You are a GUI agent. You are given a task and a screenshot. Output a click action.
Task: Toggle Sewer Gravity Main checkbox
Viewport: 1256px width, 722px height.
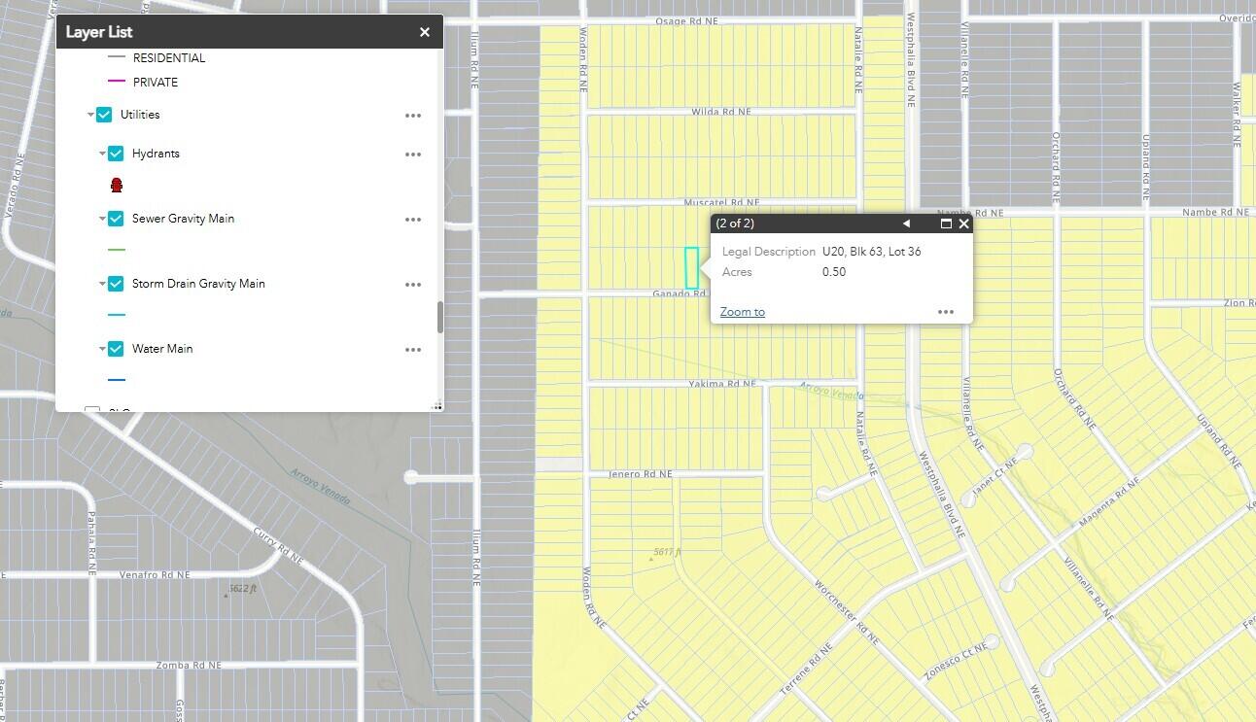116,219
